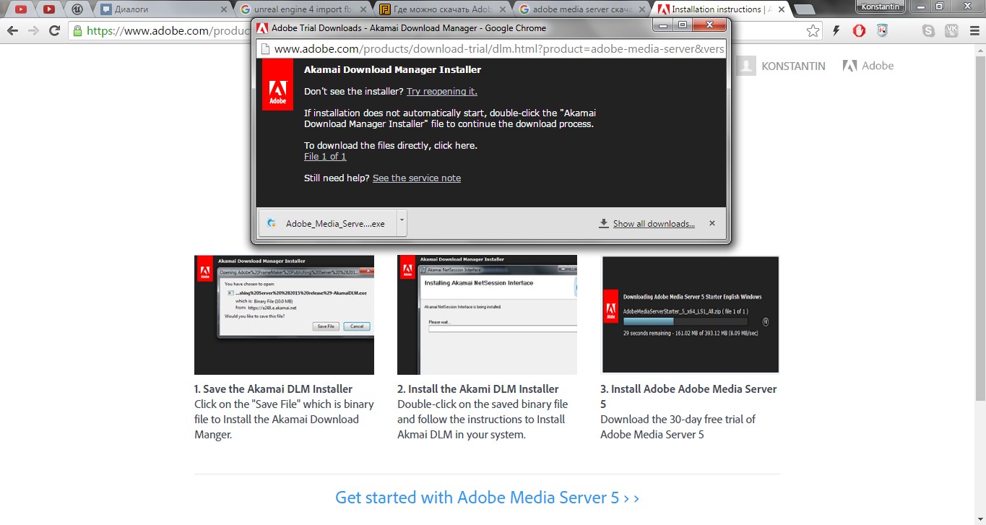
Task: Reload the Adobe page with the refresh icon
Action: click(x=54, y=31)
